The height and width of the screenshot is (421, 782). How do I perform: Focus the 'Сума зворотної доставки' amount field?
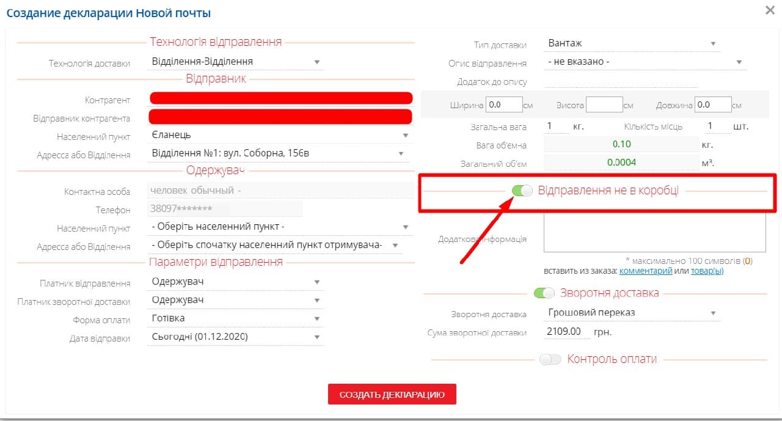click(566, 332)
